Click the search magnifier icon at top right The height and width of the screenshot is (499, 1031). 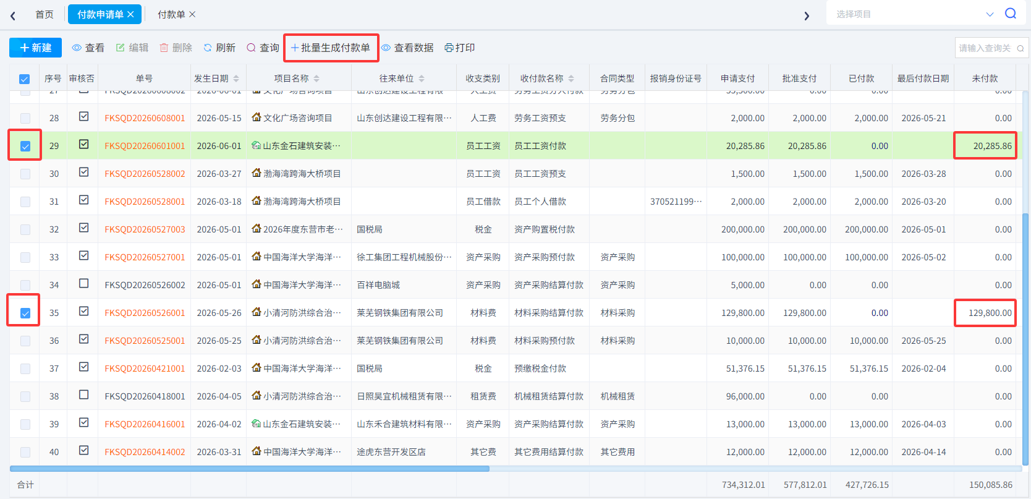tap(1011, 14)
